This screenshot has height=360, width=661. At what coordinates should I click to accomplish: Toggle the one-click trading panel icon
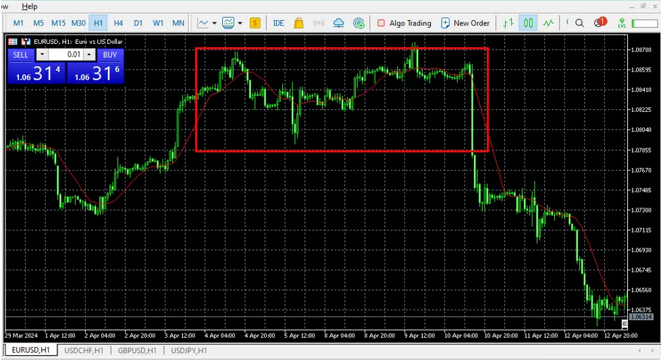click(26, 42)
